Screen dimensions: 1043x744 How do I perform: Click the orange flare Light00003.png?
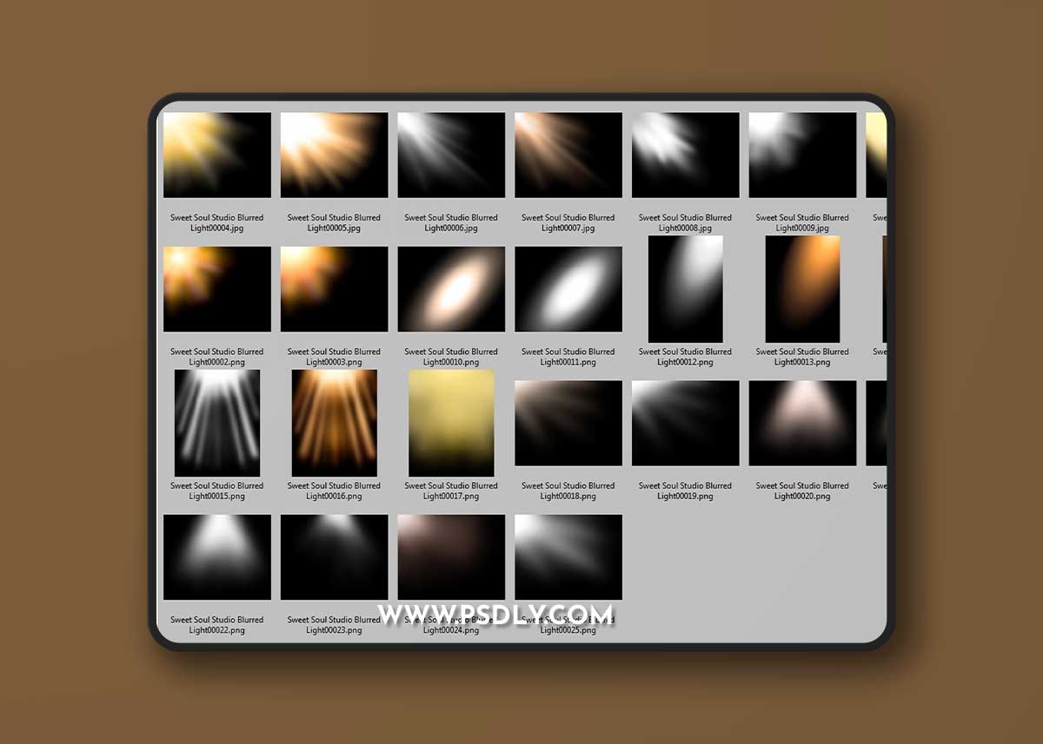pos(334,288)
